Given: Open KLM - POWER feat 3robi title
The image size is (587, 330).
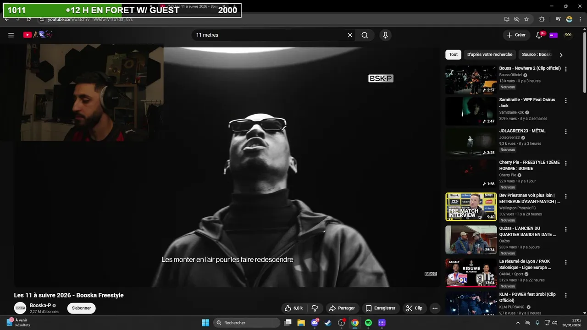Looking at the screenshot, I should 527,297.
